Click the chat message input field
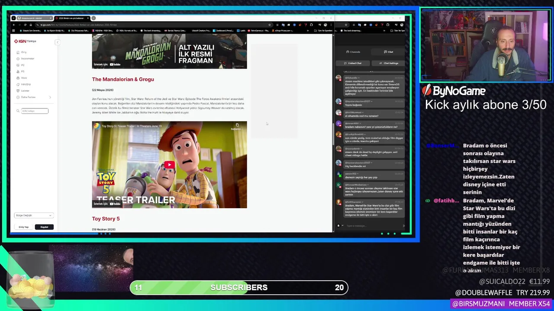 click(x=373, y=225)
